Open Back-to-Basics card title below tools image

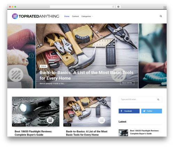pos(87,133)
